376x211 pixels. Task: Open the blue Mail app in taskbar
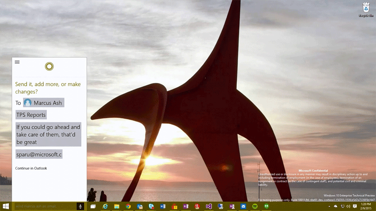[243, 206]
